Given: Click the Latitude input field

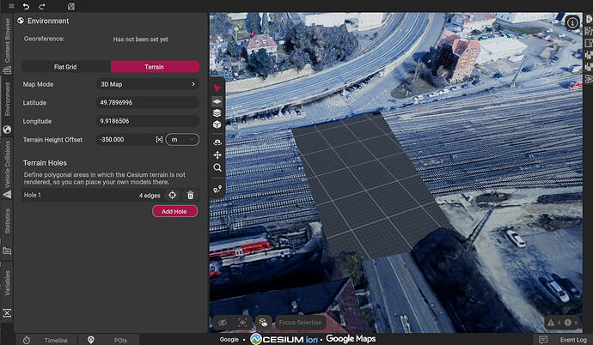Looking at the screenshot, I should coord(148,103).
